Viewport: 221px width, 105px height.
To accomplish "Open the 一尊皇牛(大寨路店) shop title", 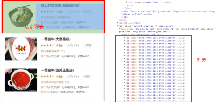I will click(56, 39).
